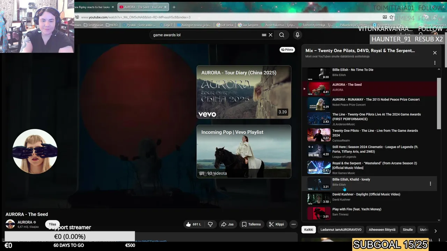
Task: Open the Sää Tampere bookmark
Action: (x=248, y=25)
